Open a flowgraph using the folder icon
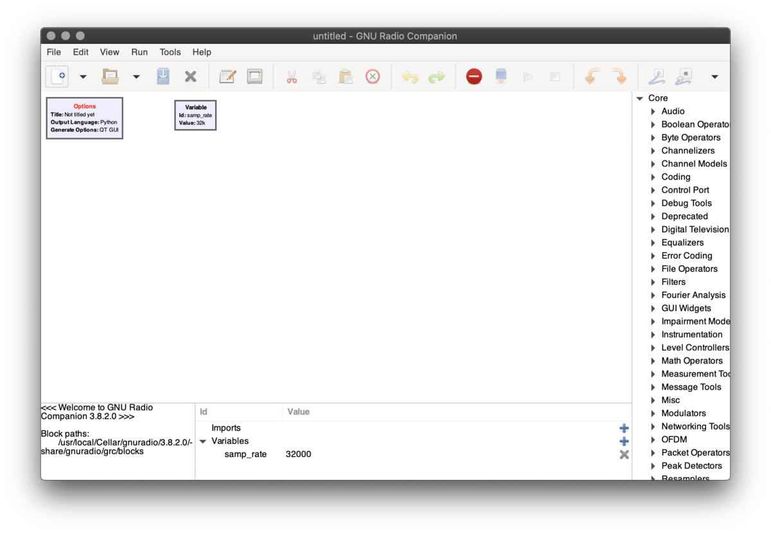This screenshot has width=771, height=534. click(x=111, y=76)
